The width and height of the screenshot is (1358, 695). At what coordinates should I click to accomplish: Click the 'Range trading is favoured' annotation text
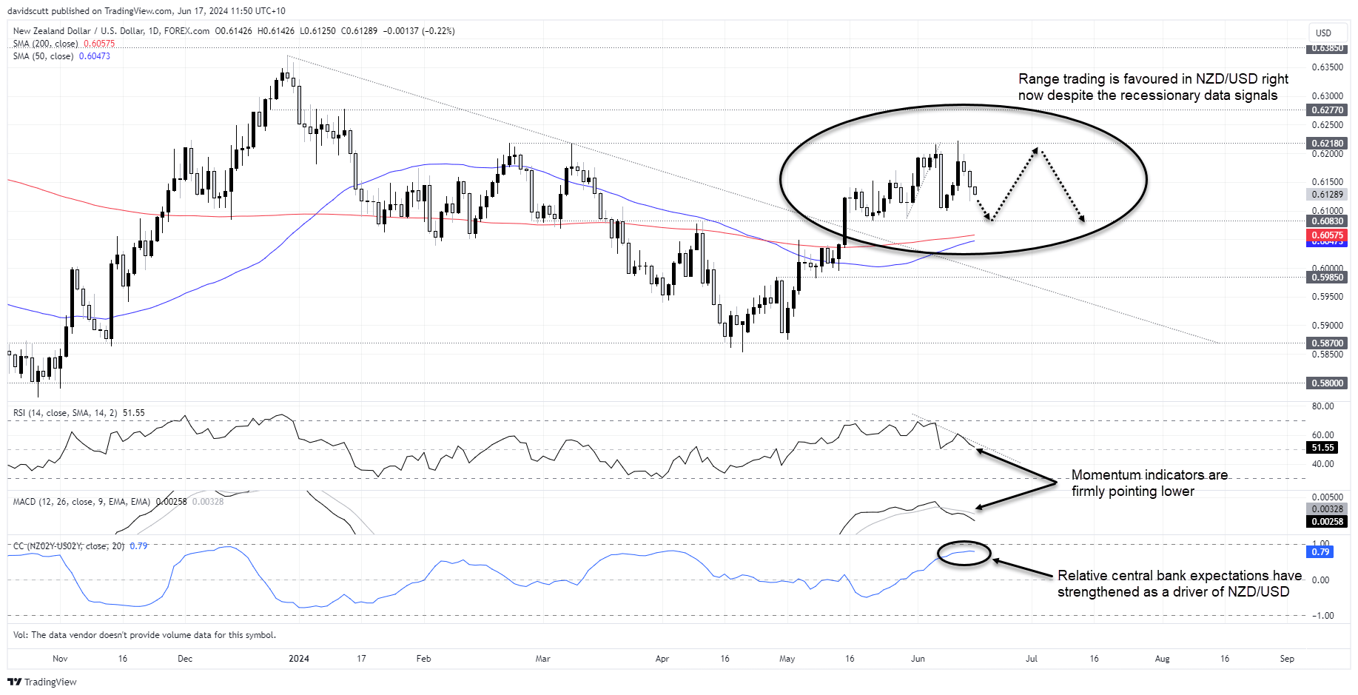1153,87
